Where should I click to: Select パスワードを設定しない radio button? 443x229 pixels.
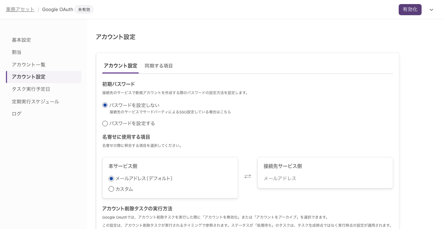pyautogui.click(x=105, y=105)
